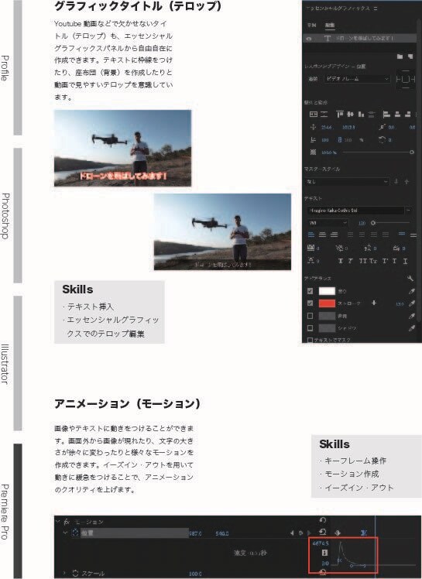Toggle the 位置 stopwatch animation icon

coord(75,533)
